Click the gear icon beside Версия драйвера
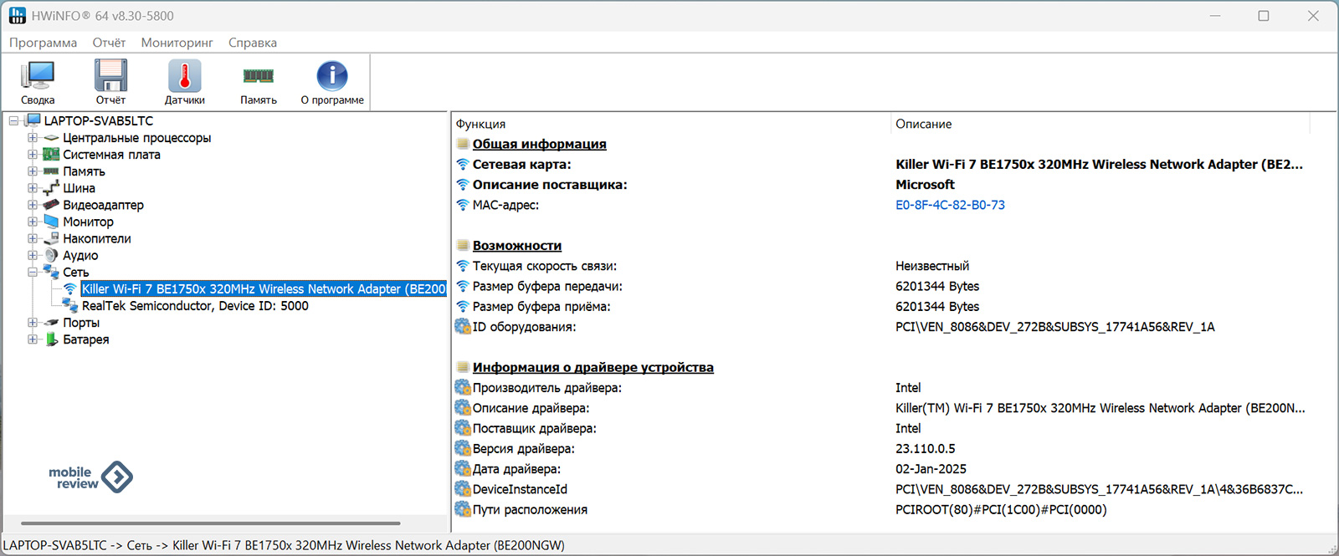The image size is (1339, 556). coord(463,449)
